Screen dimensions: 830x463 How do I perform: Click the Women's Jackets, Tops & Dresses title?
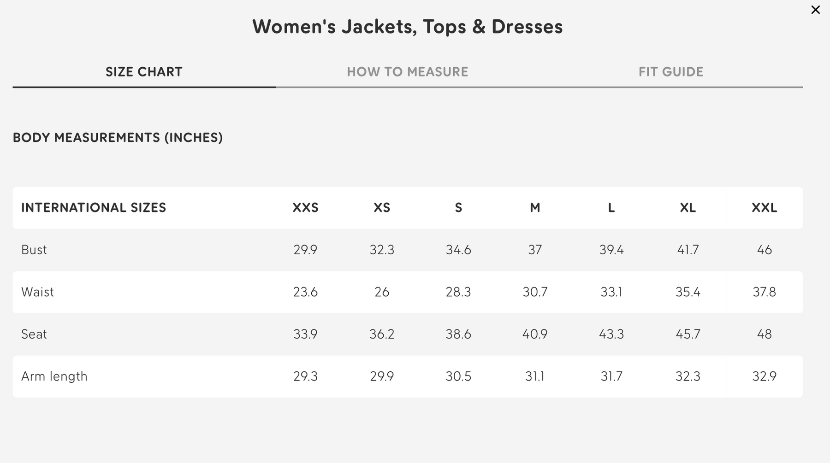(x=407, y=27)
